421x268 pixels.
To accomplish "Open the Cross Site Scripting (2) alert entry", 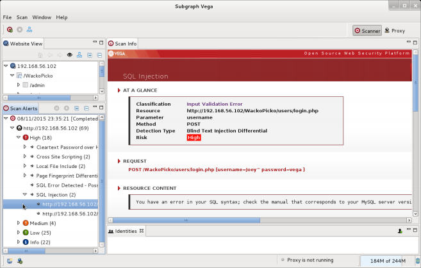I will [64, 156].
